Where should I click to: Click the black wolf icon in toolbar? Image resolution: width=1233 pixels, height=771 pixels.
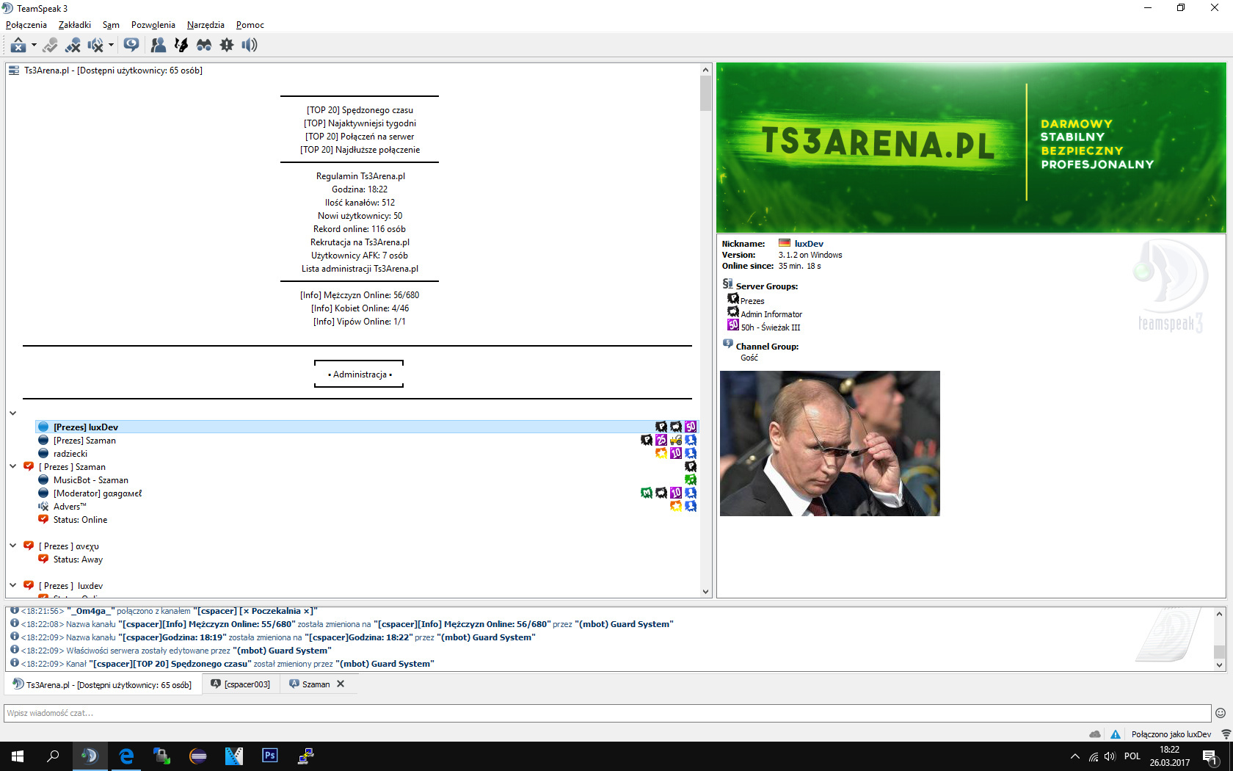[181, 46]
